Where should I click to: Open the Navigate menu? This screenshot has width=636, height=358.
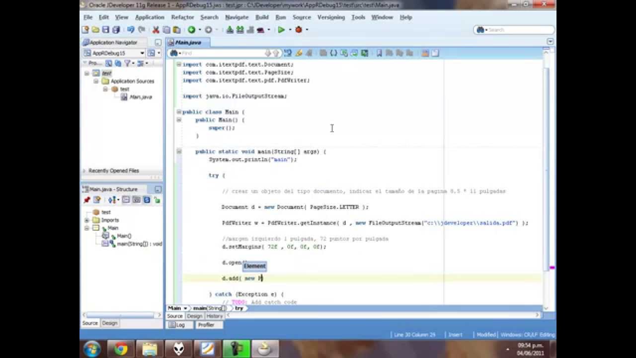click(237, 17)
